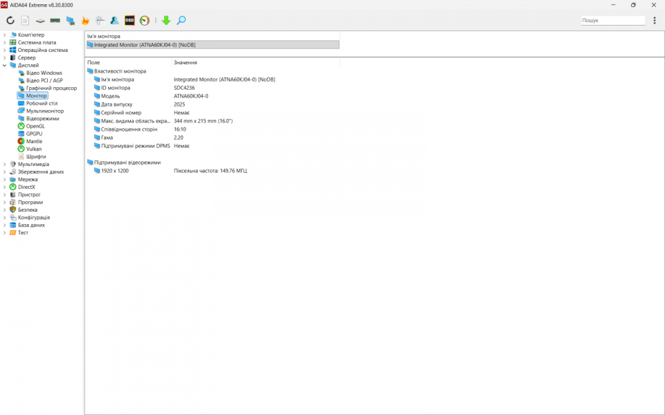665x415 pixels.
Task: Click the Піксельна частота: 149.76 МГц value
Action: (211, 171)
